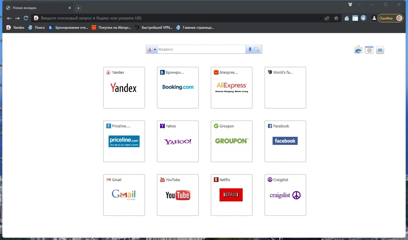Click the Ошибка profile error button
The image size is (408, 240).
390,18
